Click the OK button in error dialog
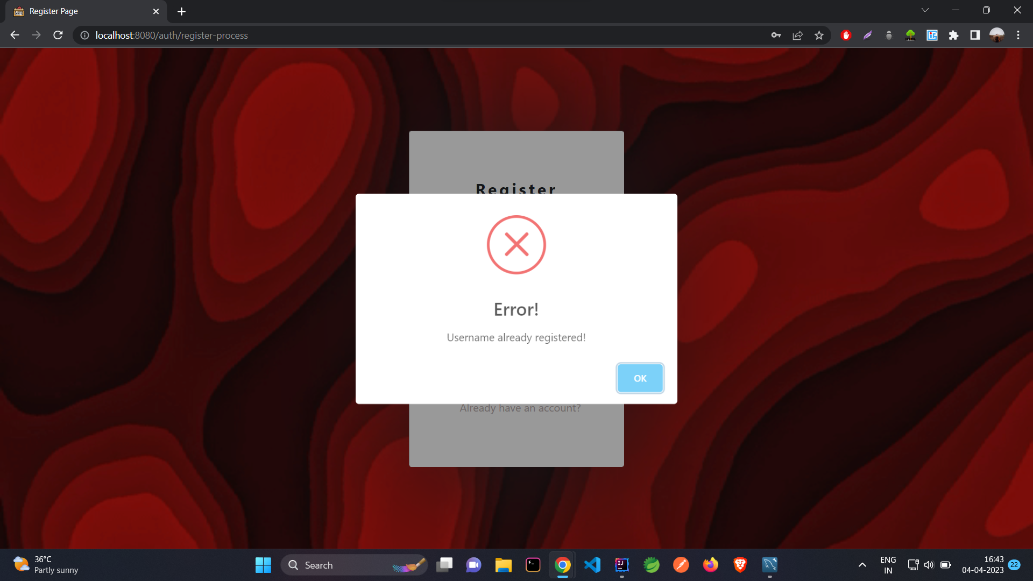This screenshot has width=1033, height=581. (x=640, y=378)
